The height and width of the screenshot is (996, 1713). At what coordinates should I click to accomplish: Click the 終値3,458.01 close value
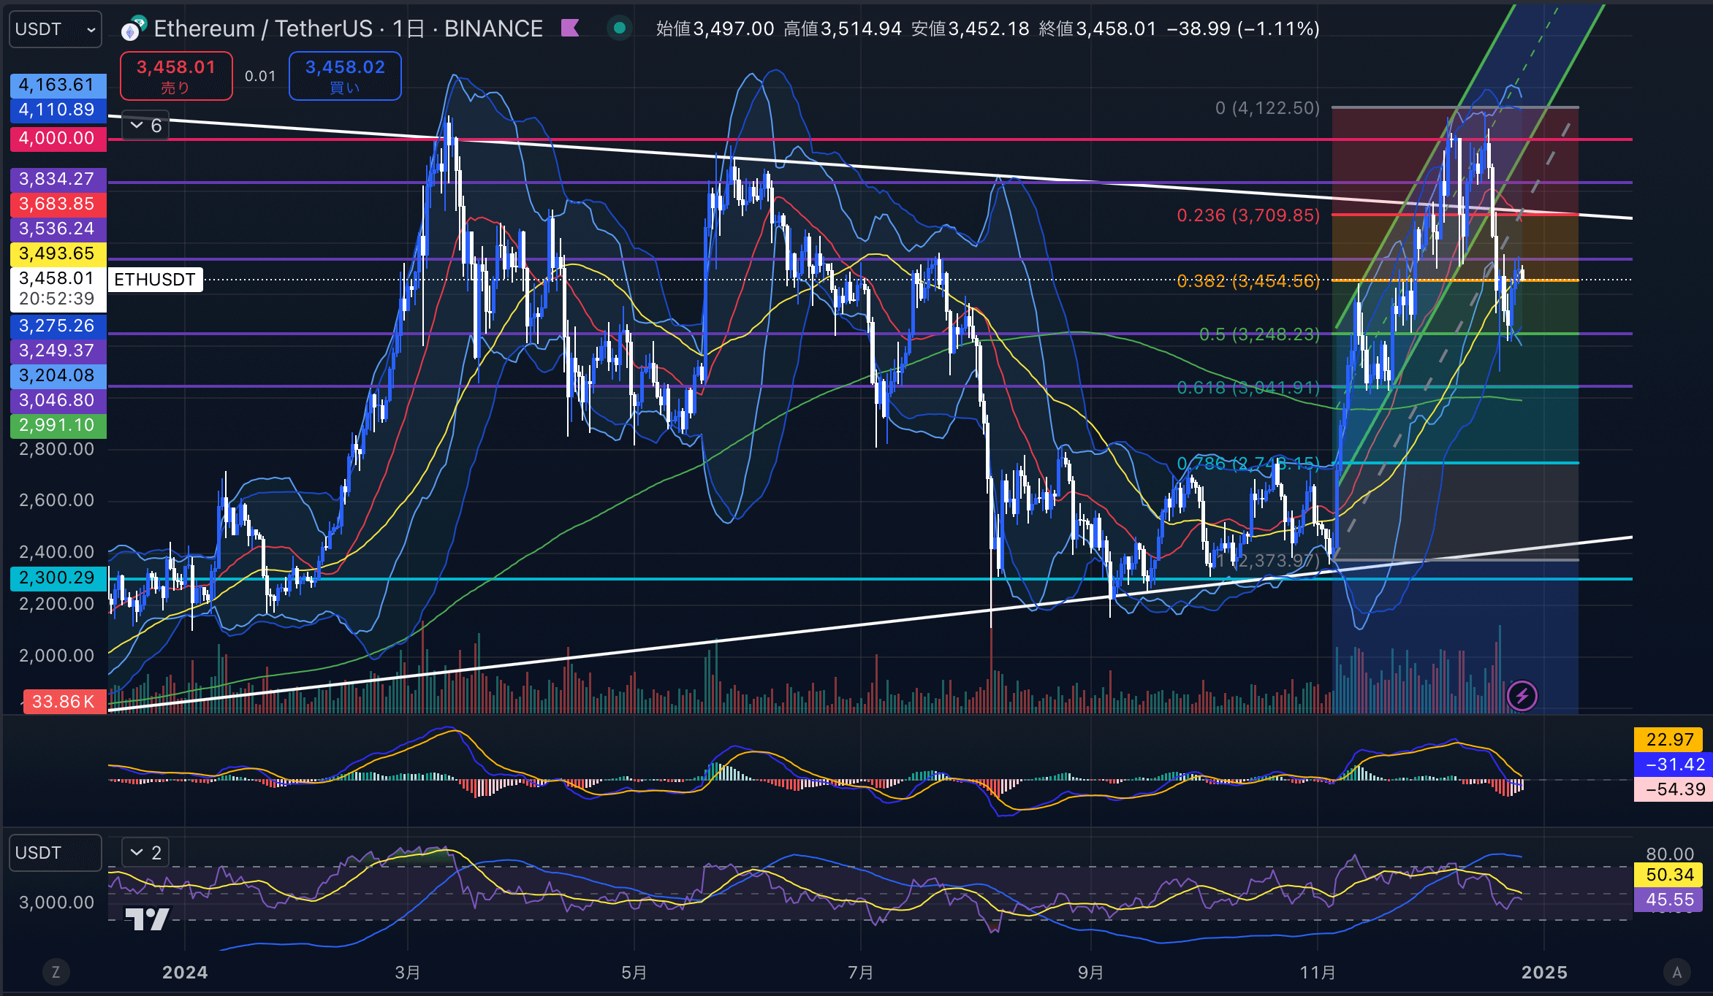click(1098, 28)
